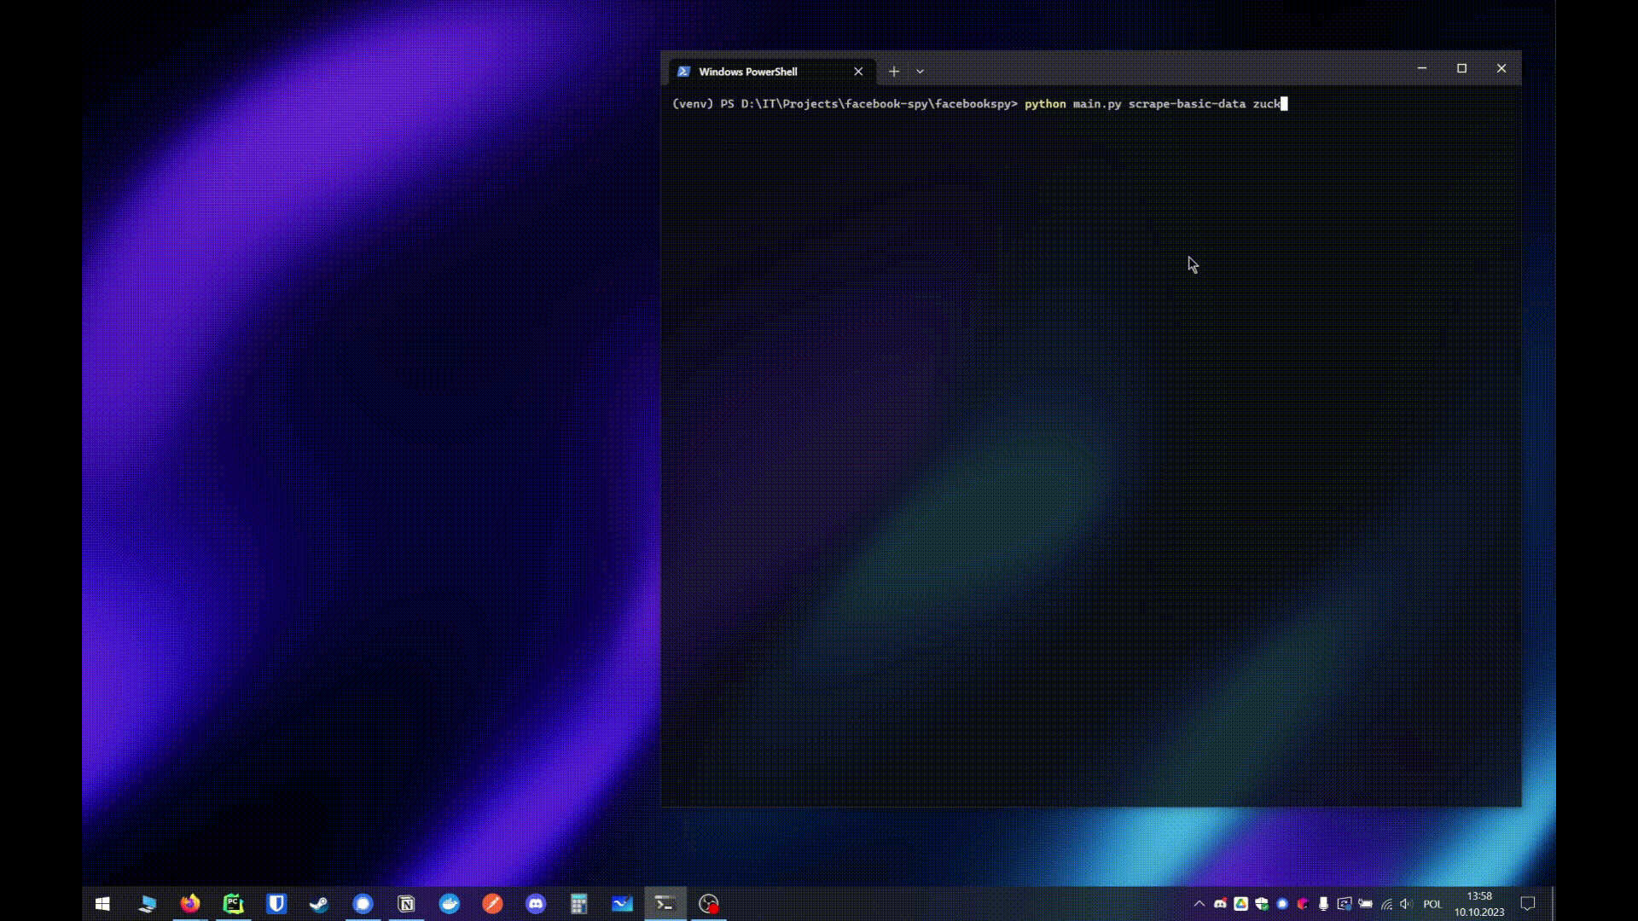Open the Calculator taskbar icon
The image size is (1638, 921).
[x=579, y=904]
